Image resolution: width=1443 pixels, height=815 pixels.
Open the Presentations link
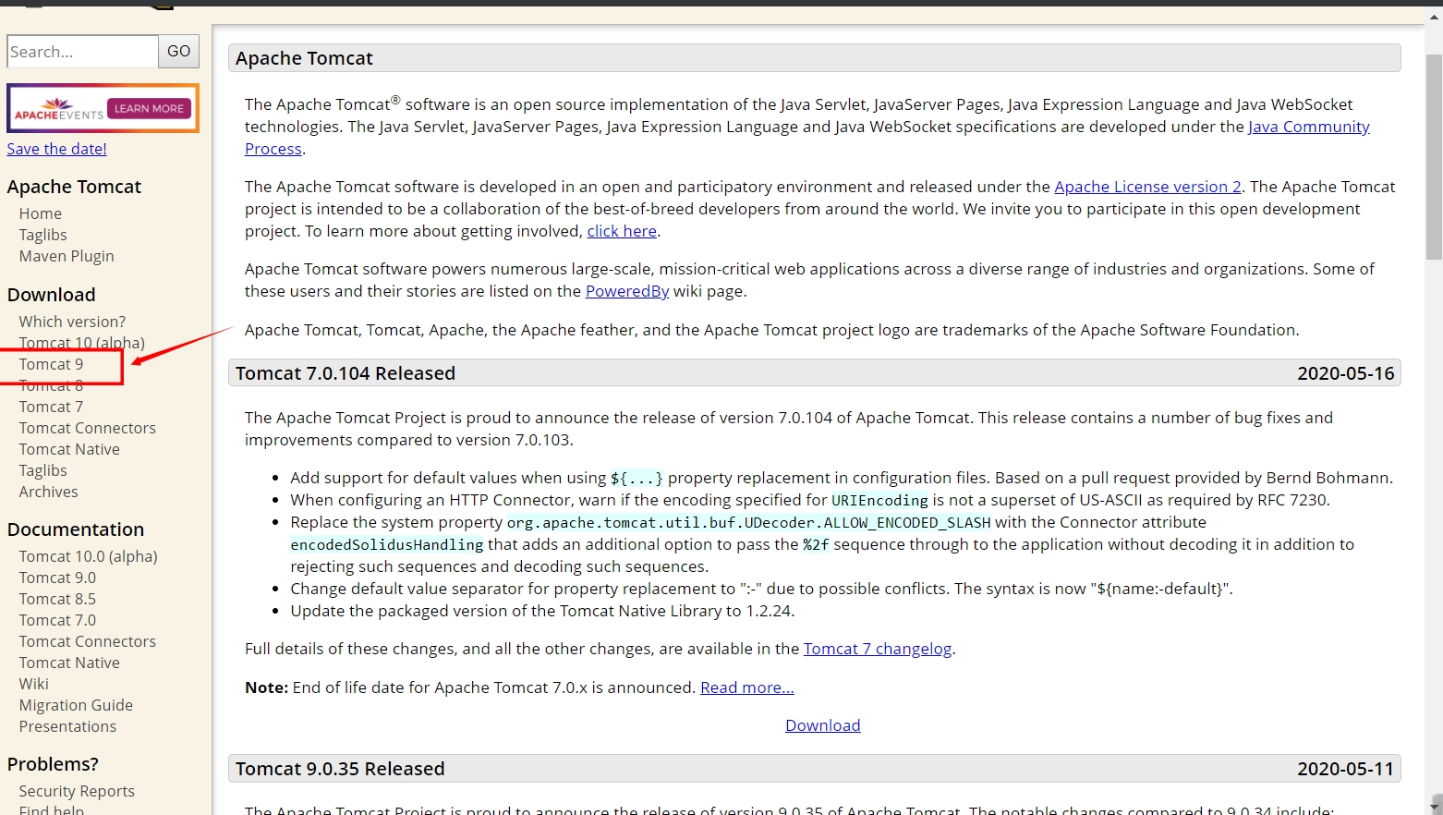pyautogui.click(x=68, y=726)
